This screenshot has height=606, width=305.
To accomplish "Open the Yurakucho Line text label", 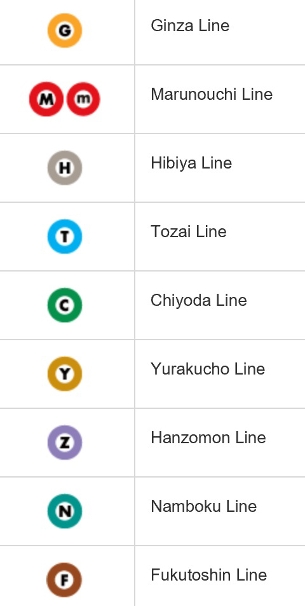I will click(208, 369).
